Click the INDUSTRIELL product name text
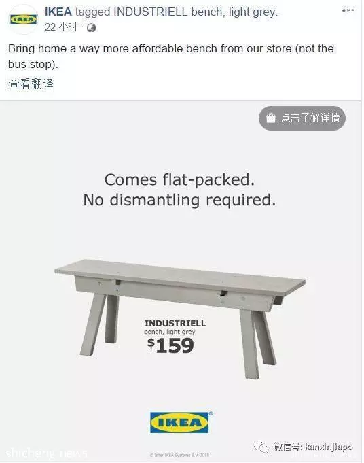The image size is (364, 463). [175, 323]
